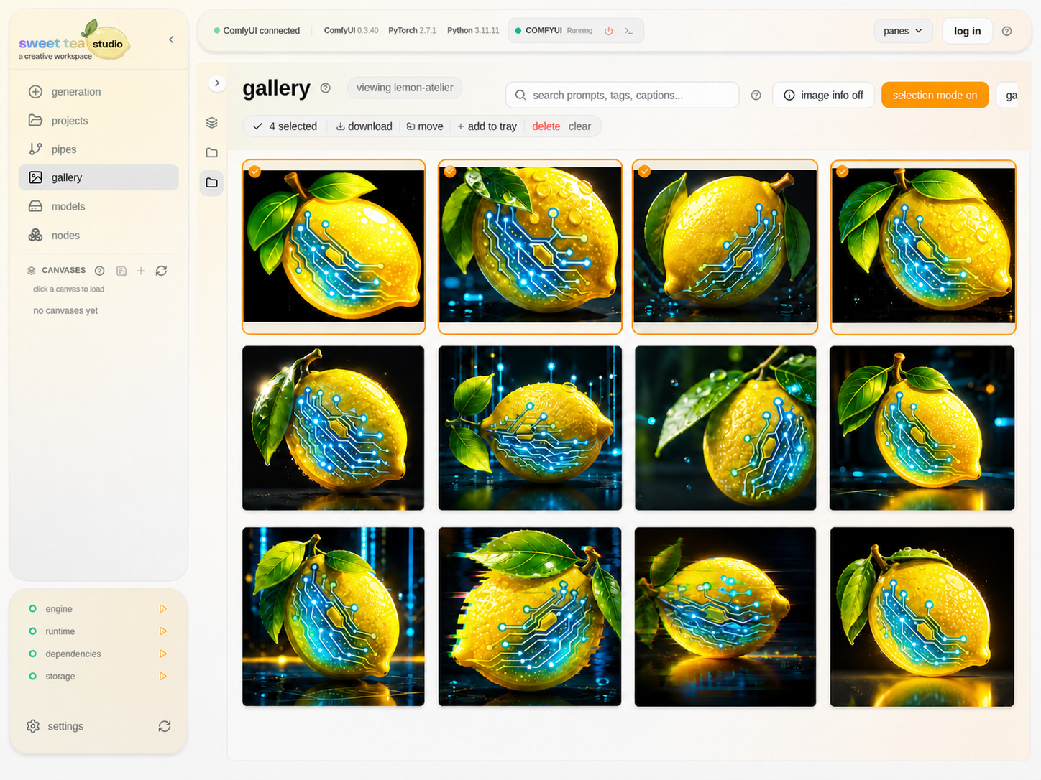Click the log in button
This screenshot has height=780, width=1041.
967,31
